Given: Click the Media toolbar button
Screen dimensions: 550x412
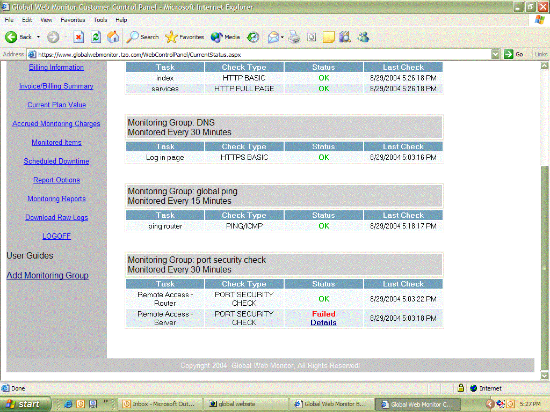Looking at the screenshot, I should click(x=226, y=37).
